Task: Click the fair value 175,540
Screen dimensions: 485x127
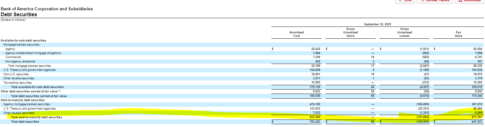Action: coord(477,96)
